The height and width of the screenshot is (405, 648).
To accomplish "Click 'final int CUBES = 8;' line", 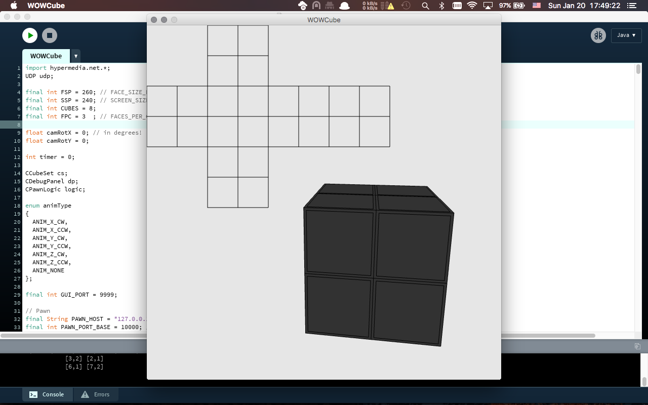I will coord(60,108).
